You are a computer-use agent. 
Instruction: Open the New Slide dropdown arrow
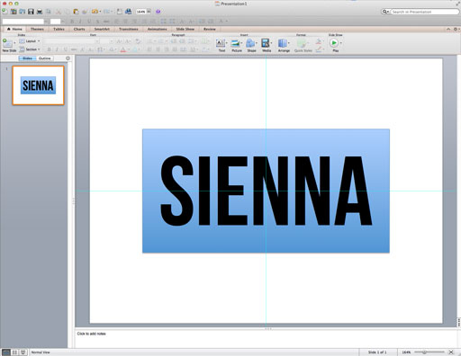click(x=14, y=43)
